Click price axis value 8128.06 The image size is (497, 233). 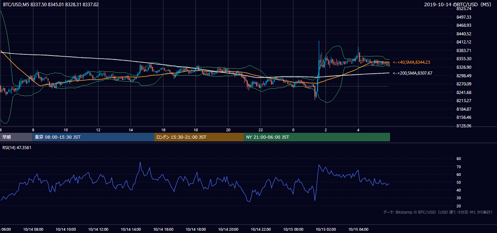tap(464, 126)
